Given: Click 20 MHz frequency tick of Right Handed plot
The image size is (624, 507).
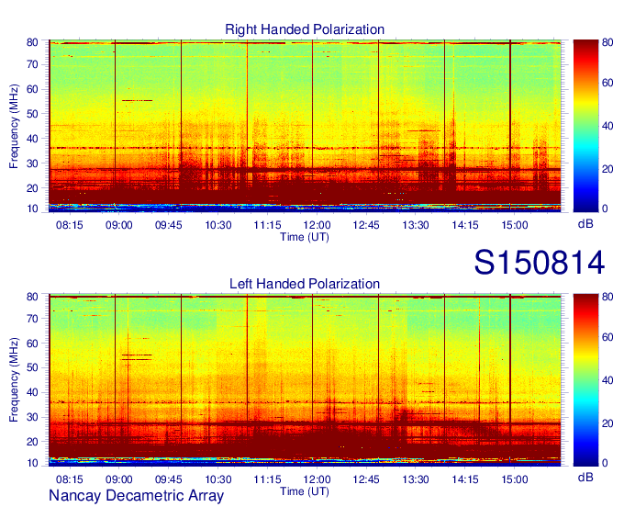Looking at the screenshot, I should coord(32,188).
